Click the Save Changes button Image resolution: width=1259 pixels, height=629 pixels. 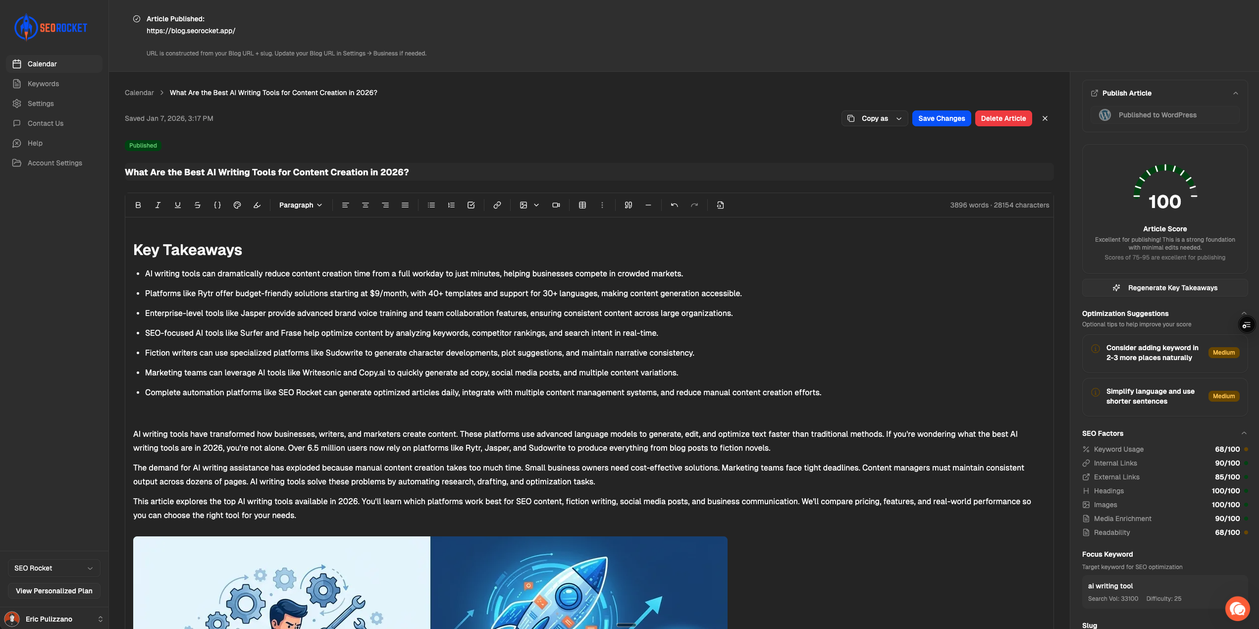[942, 118]
